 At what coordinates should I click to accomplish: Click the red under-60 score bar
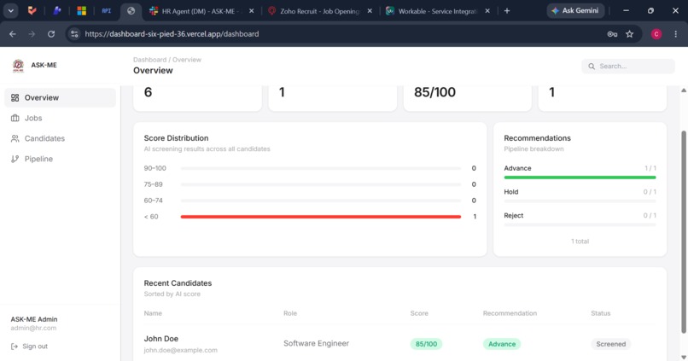pos(321,217)
